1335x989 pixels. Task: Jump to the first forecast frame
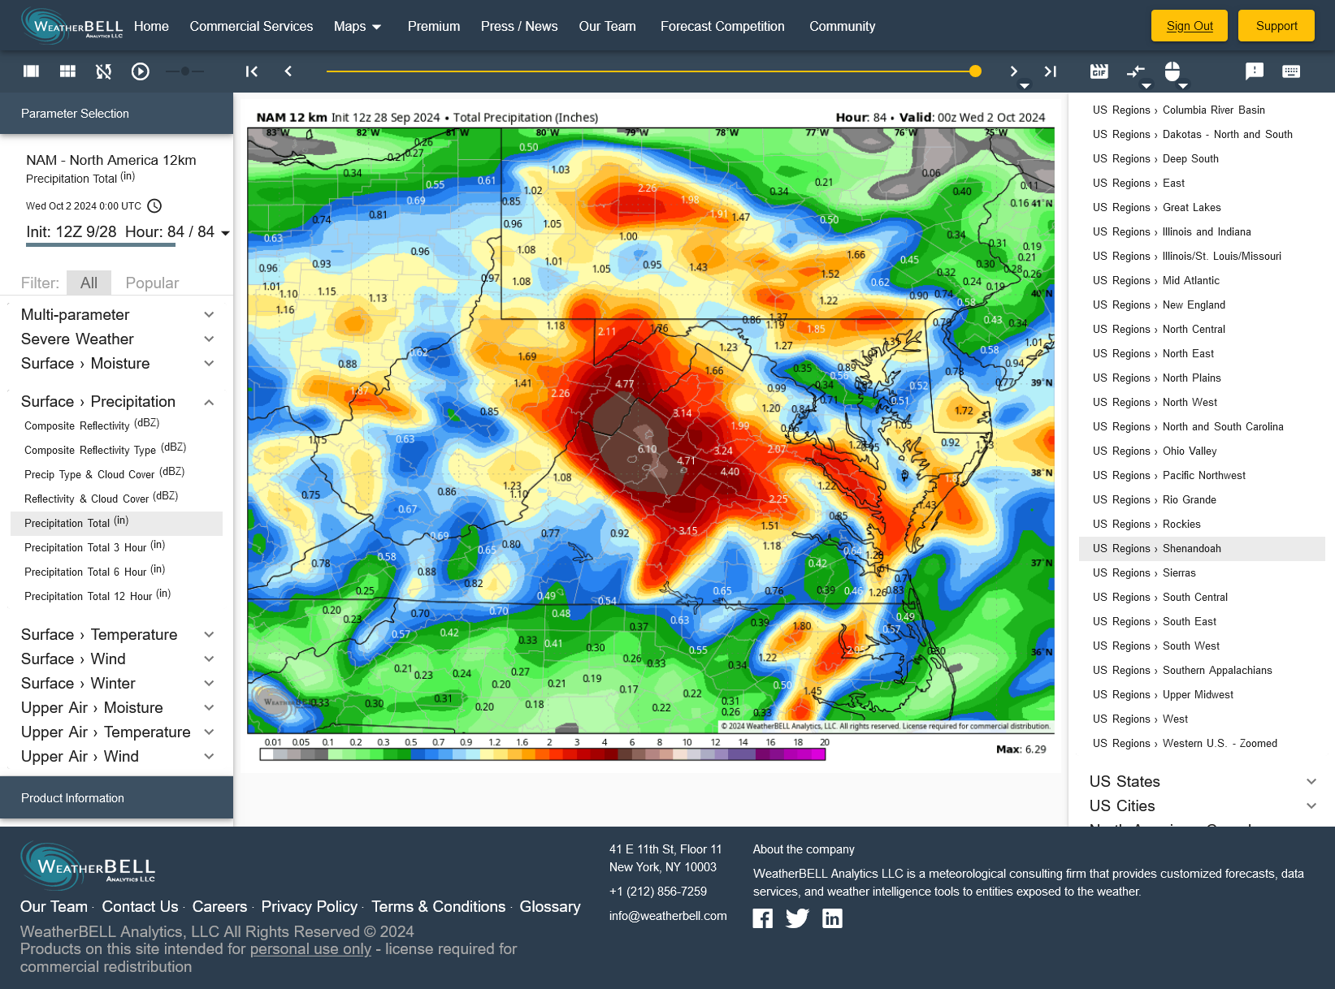pos(252,71)
